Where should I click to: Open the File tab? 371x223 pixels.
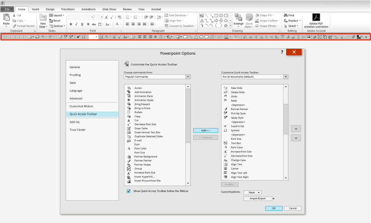click(x=7, y=9)
